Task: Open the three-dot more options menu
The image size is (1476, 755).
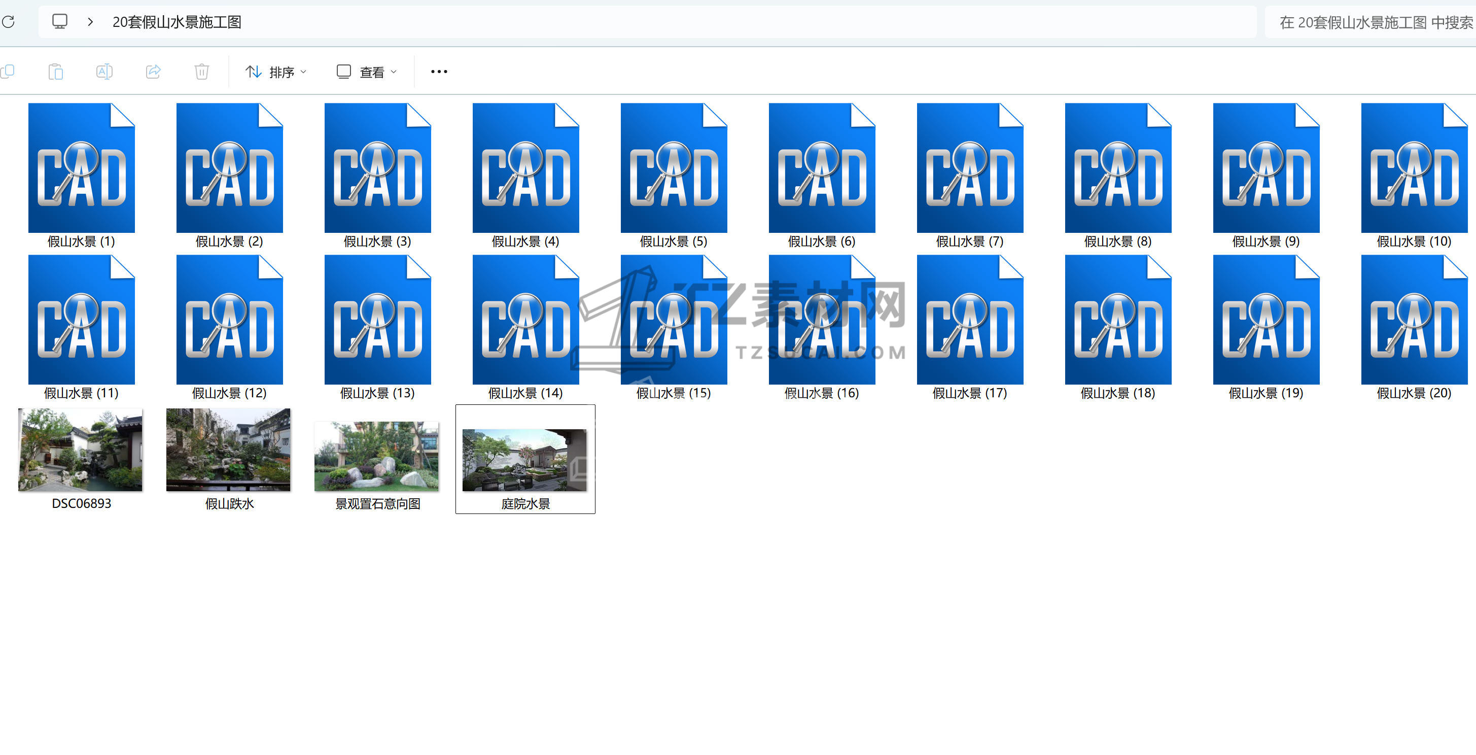Action: [439, 72]
